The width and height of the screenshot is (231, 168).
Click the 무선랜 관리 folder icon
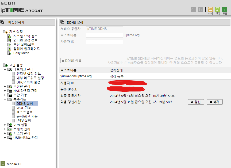[10, 86]
